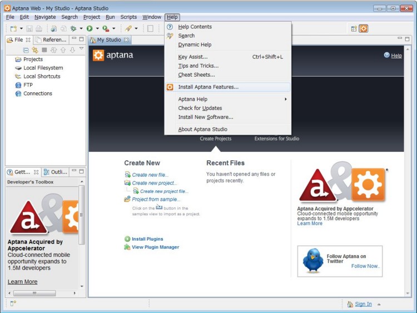Viewport: 417px width, 313px height.
Task: Open the Window menu
Action: [152, 17]
